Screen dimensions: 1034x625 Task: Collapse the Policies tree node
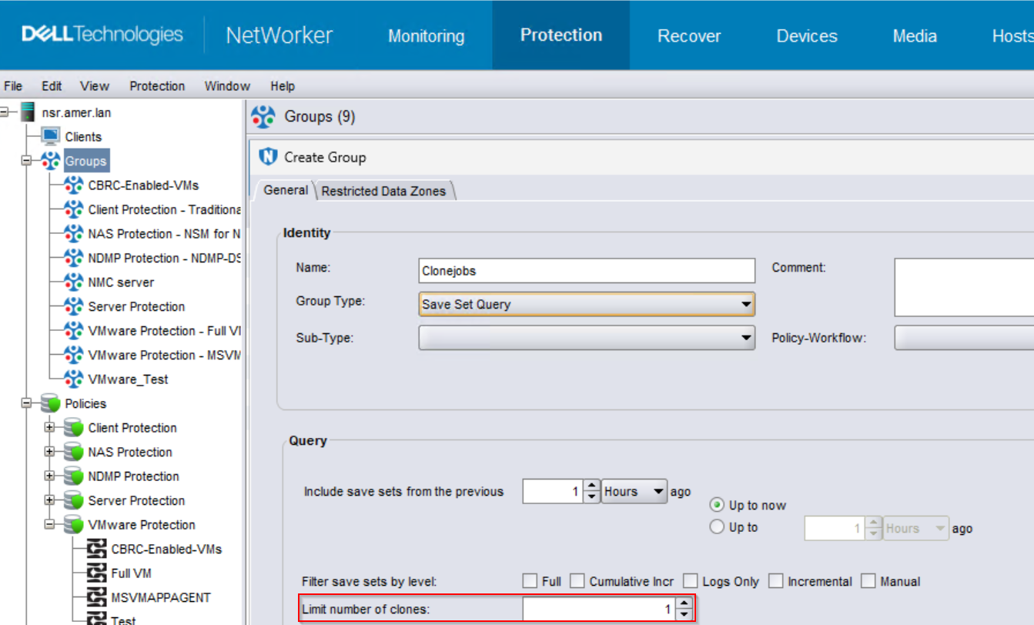pyautogui.click(x=27, y=403)
